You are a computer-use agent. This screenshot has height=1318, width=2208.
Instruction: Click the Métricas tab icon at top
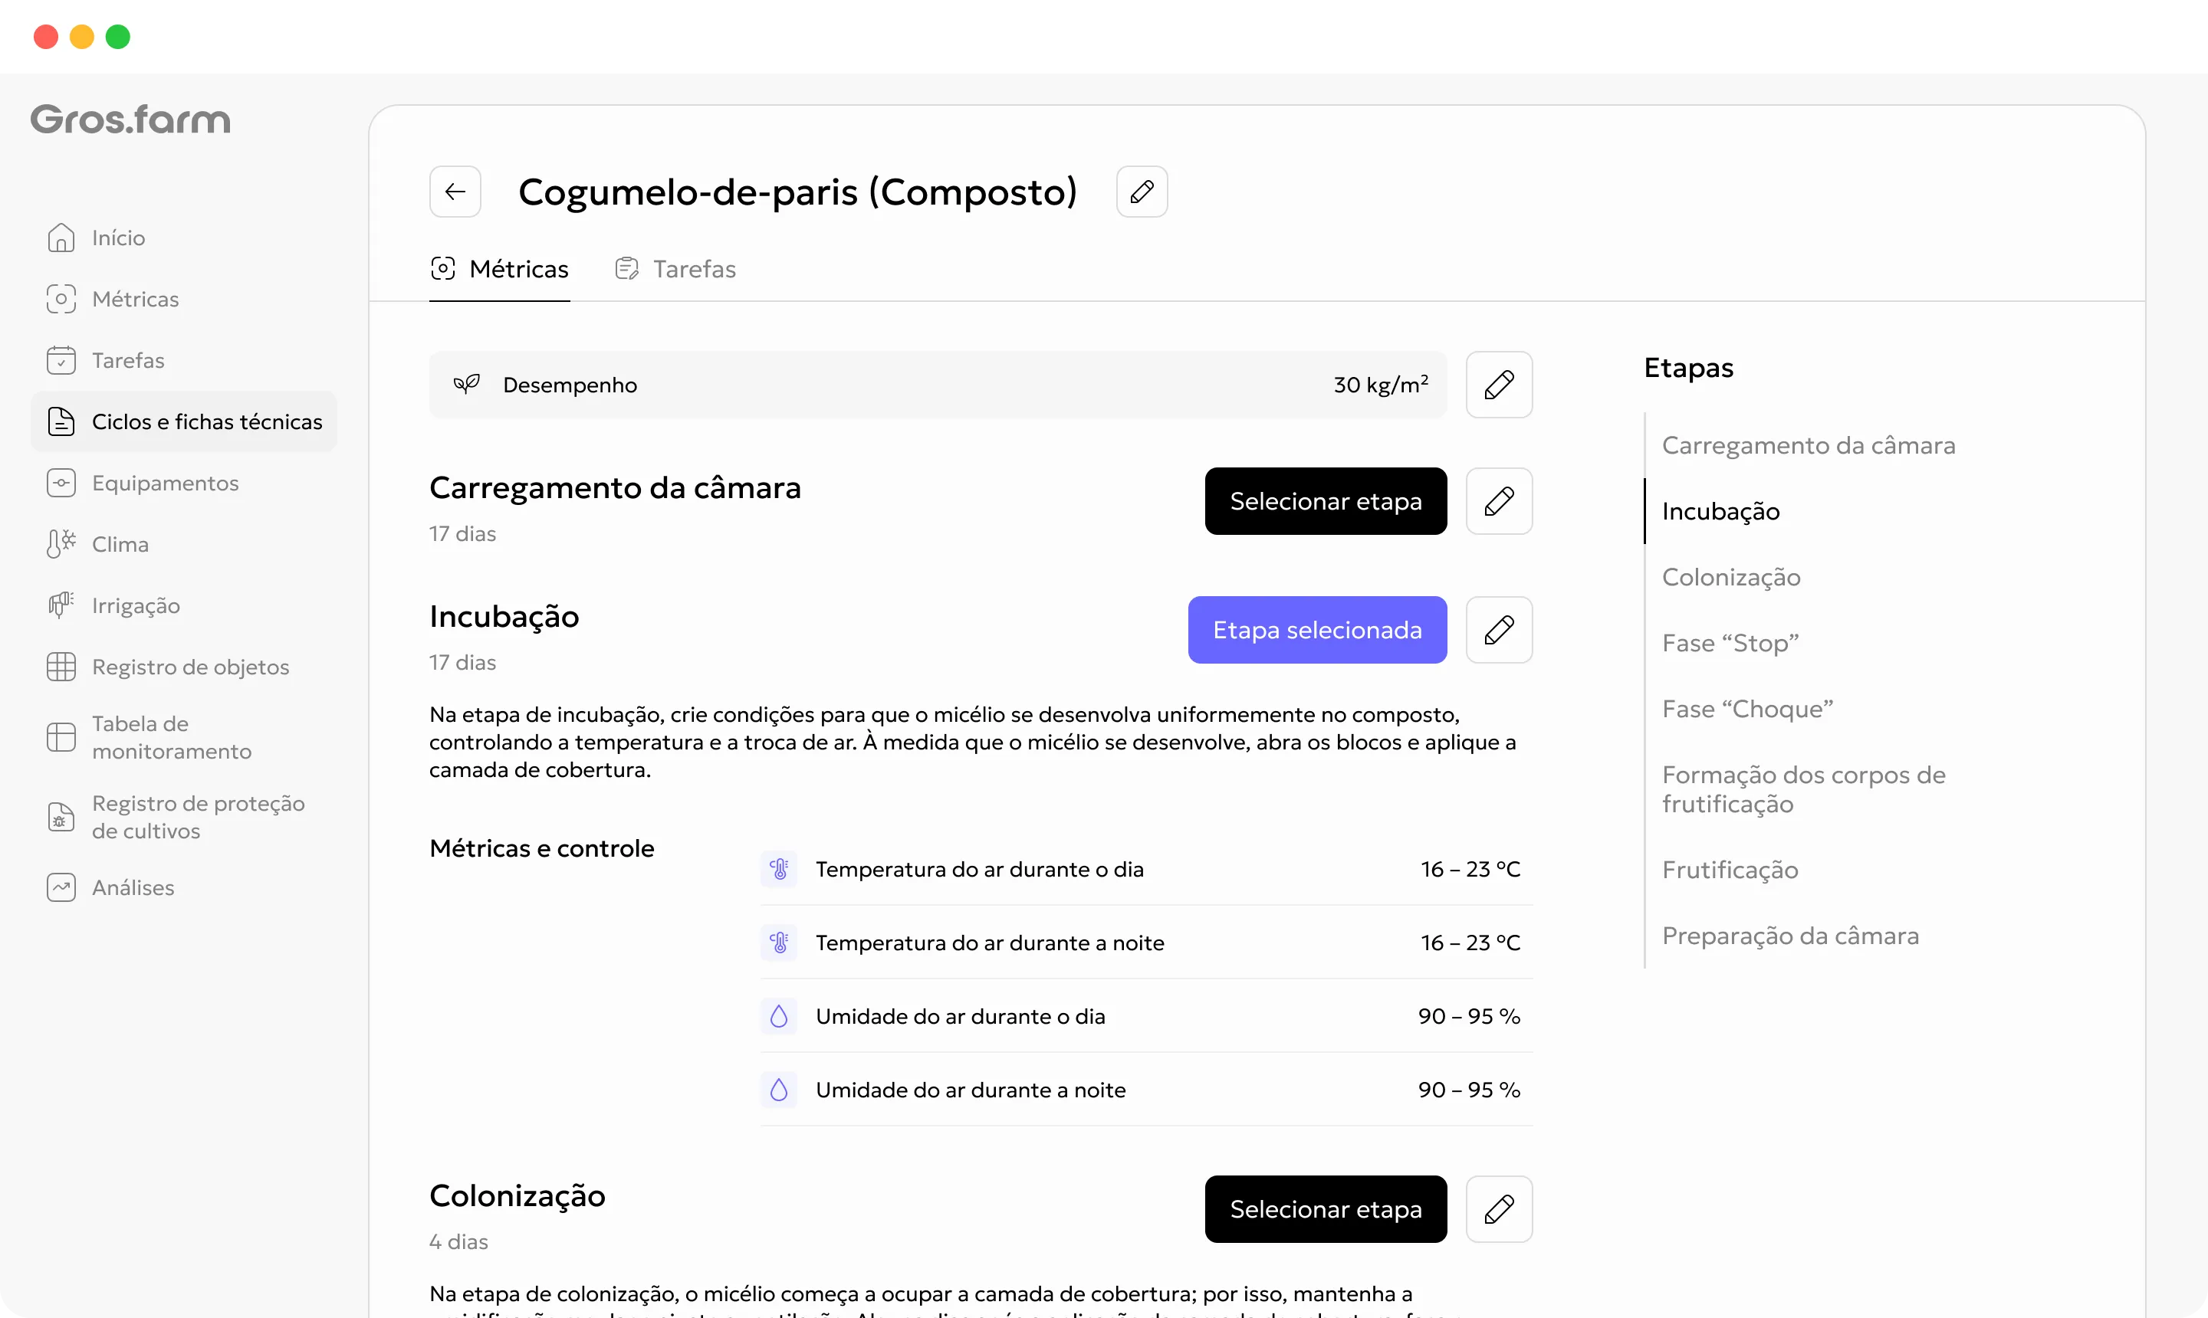pos(442,268)
